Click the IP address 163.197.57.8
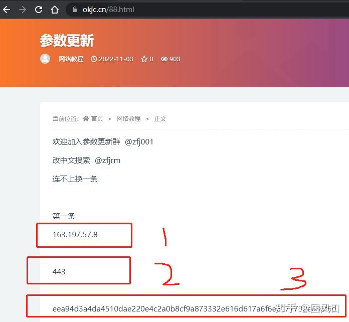Image resolution: width=349 pixels, height=322 pixels. tap(75, 235)
